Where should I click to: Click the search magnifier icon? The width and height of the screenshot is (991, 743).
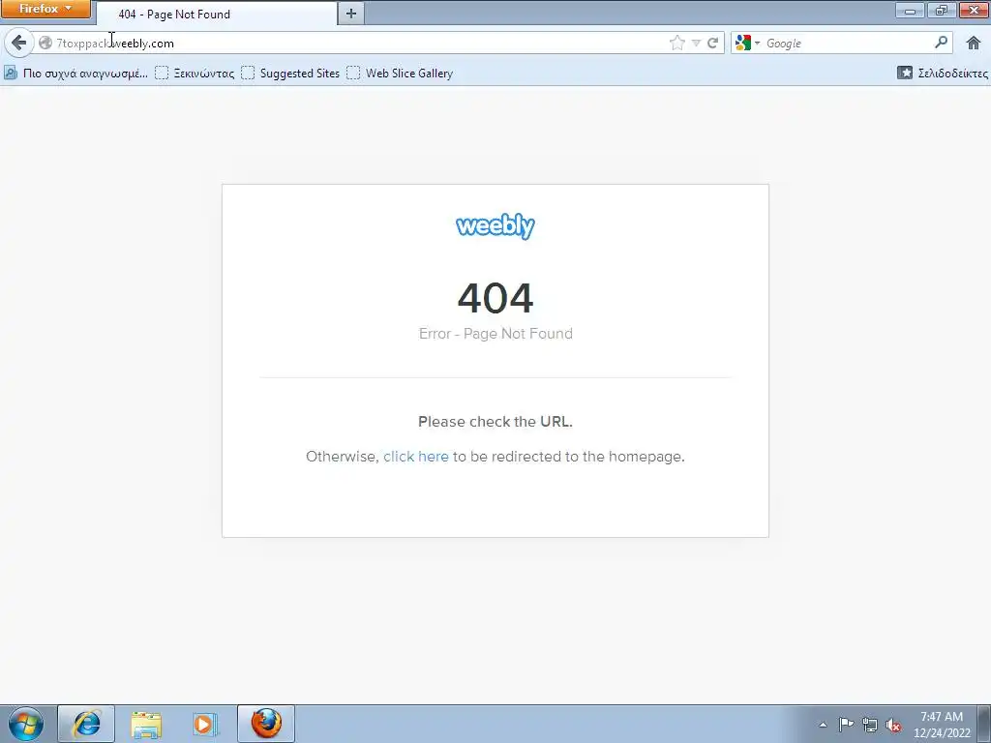(941, 43)
